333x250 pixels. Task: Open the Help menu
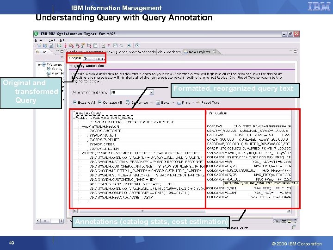tap(62, 40)
